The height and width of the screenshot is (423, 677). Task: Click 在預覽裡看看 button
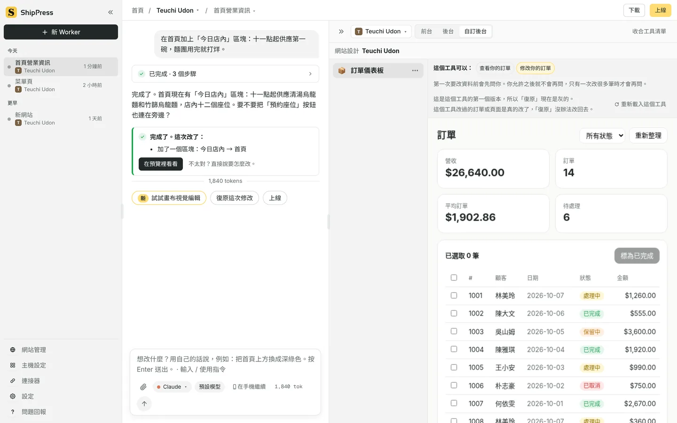tap(160, 164)
